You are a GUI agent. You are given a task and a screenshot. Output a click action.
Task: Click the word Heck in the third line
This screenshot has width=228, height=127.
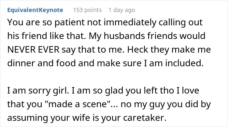[x=137, y=50]
